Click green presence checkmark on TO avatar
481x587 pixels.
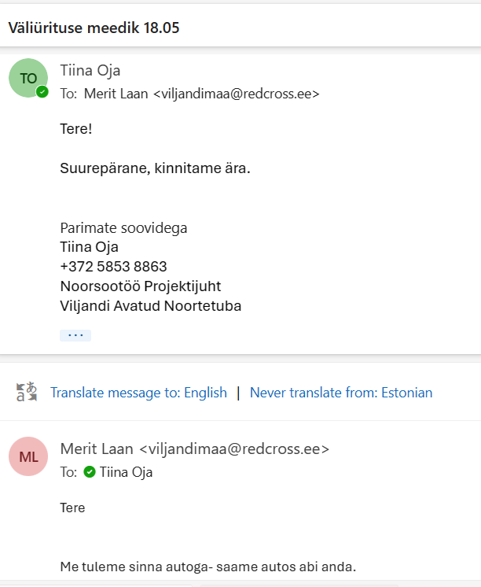click(42, 91)
